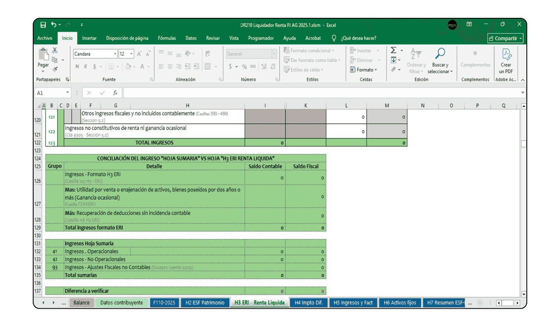Toggle bold formatting with the N button

(77, 67)
